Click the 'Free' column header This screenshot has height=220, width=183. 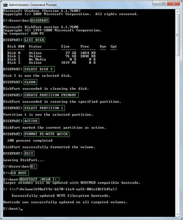pyautogui.click(x=85, y=46)
